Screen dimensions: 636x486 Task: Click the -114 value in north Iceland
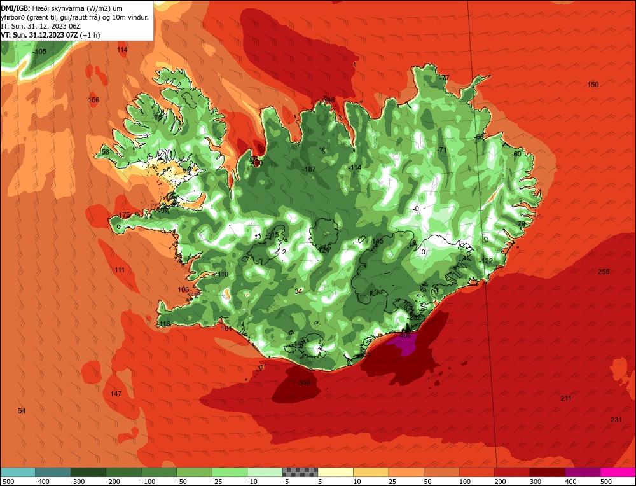(354, 167)
